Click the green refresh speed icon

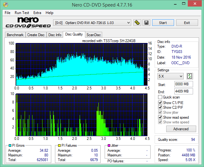point(190,76)
